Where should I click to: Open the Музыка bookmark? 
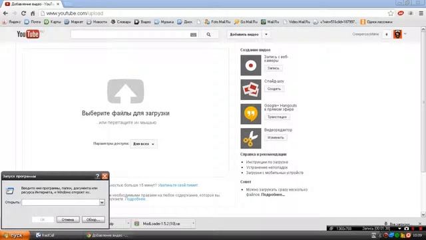click(x=164, y=22)
